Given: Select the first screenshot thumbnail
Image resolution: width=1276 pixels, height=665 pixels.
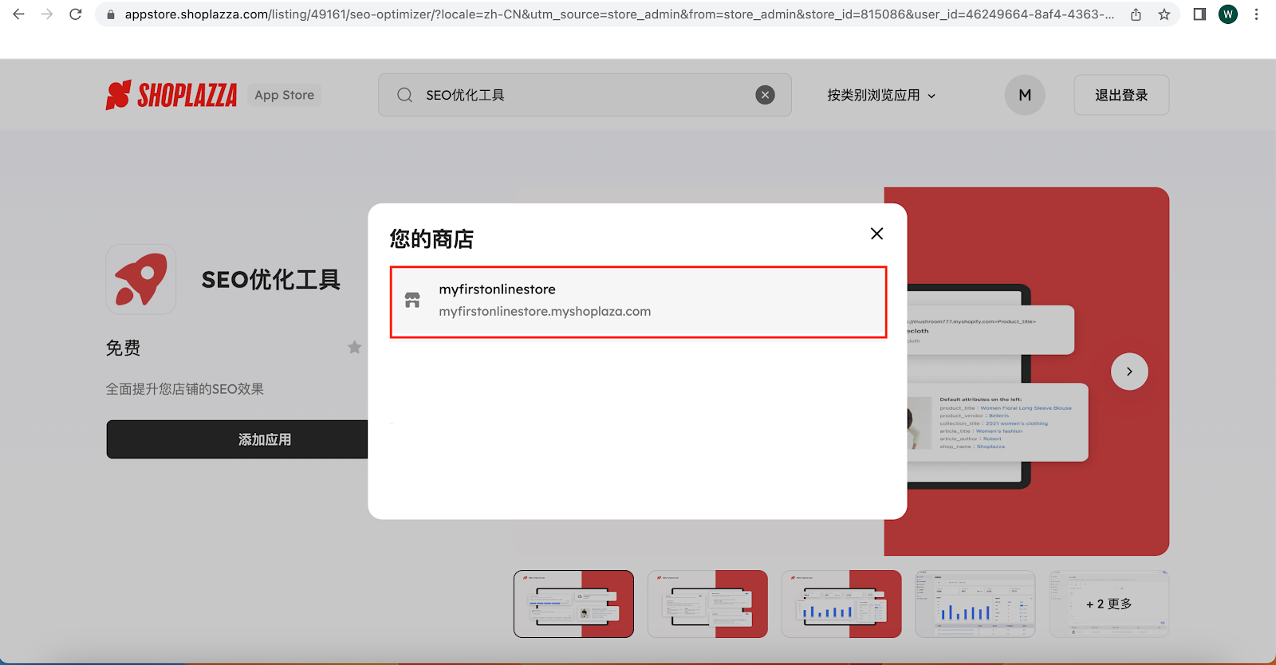Looking at the screenshot, I should point(573,604).
